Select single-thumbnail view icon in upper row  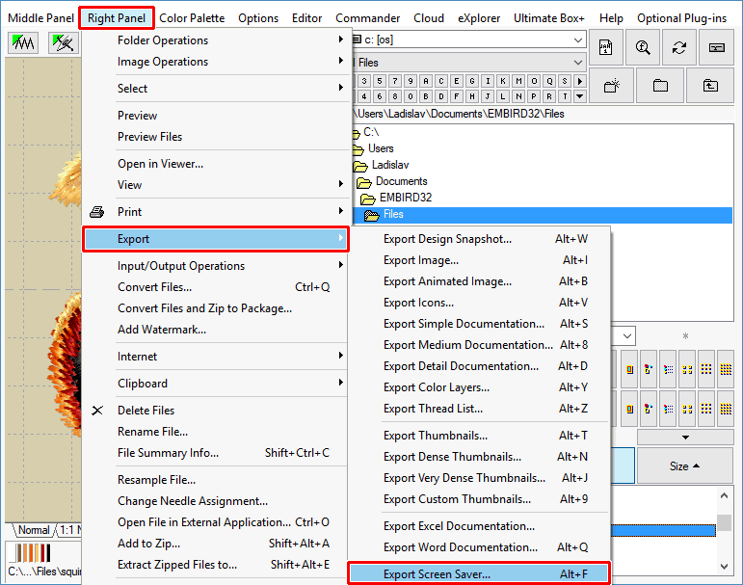click(629, 369)
